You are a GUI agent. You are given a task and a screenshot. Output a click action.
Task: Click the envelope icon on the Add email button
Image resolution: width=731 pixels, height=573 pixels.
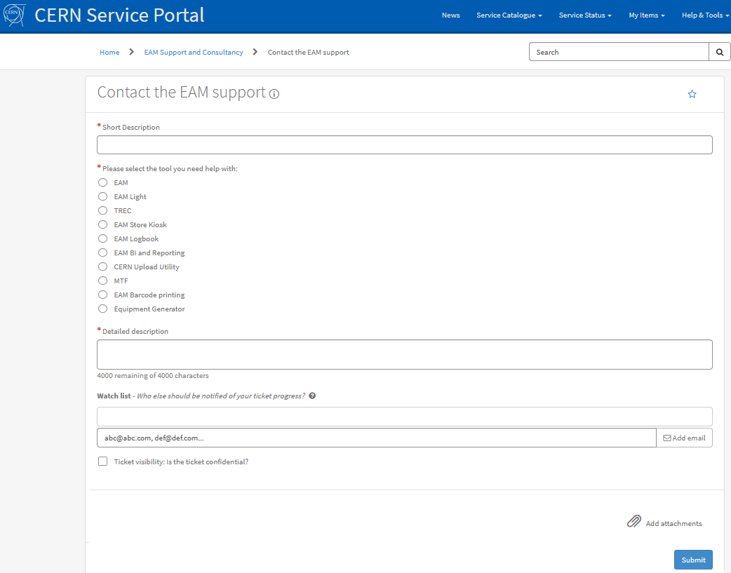click(x=667, y=437)
